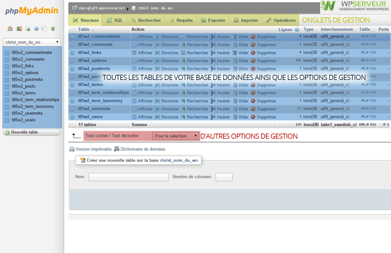391x253 pixels.
Task: Click Afficher icon in t85w2_term_relationships row
Action: click(134, 93)
